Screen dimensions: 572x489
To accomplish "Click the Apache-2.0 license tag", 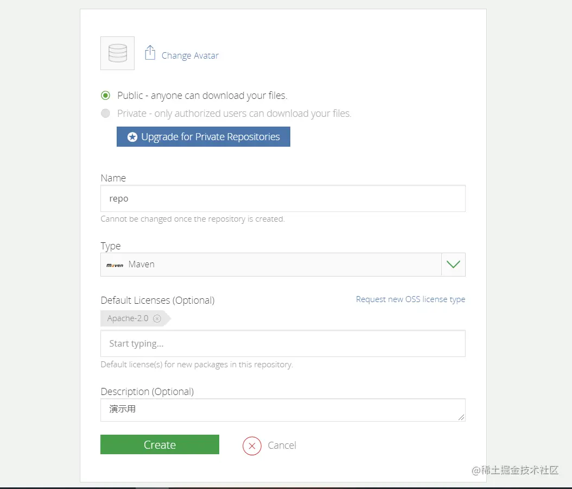I will [128, 318].
